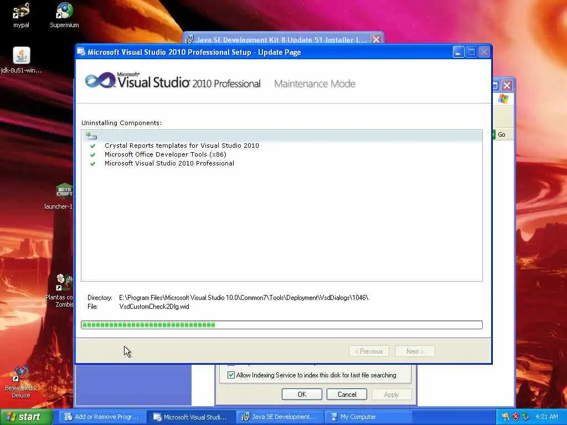Click the setup icon in Visual Studio title bar
Viewport: 567px width, 425px height.
(81, 51)
